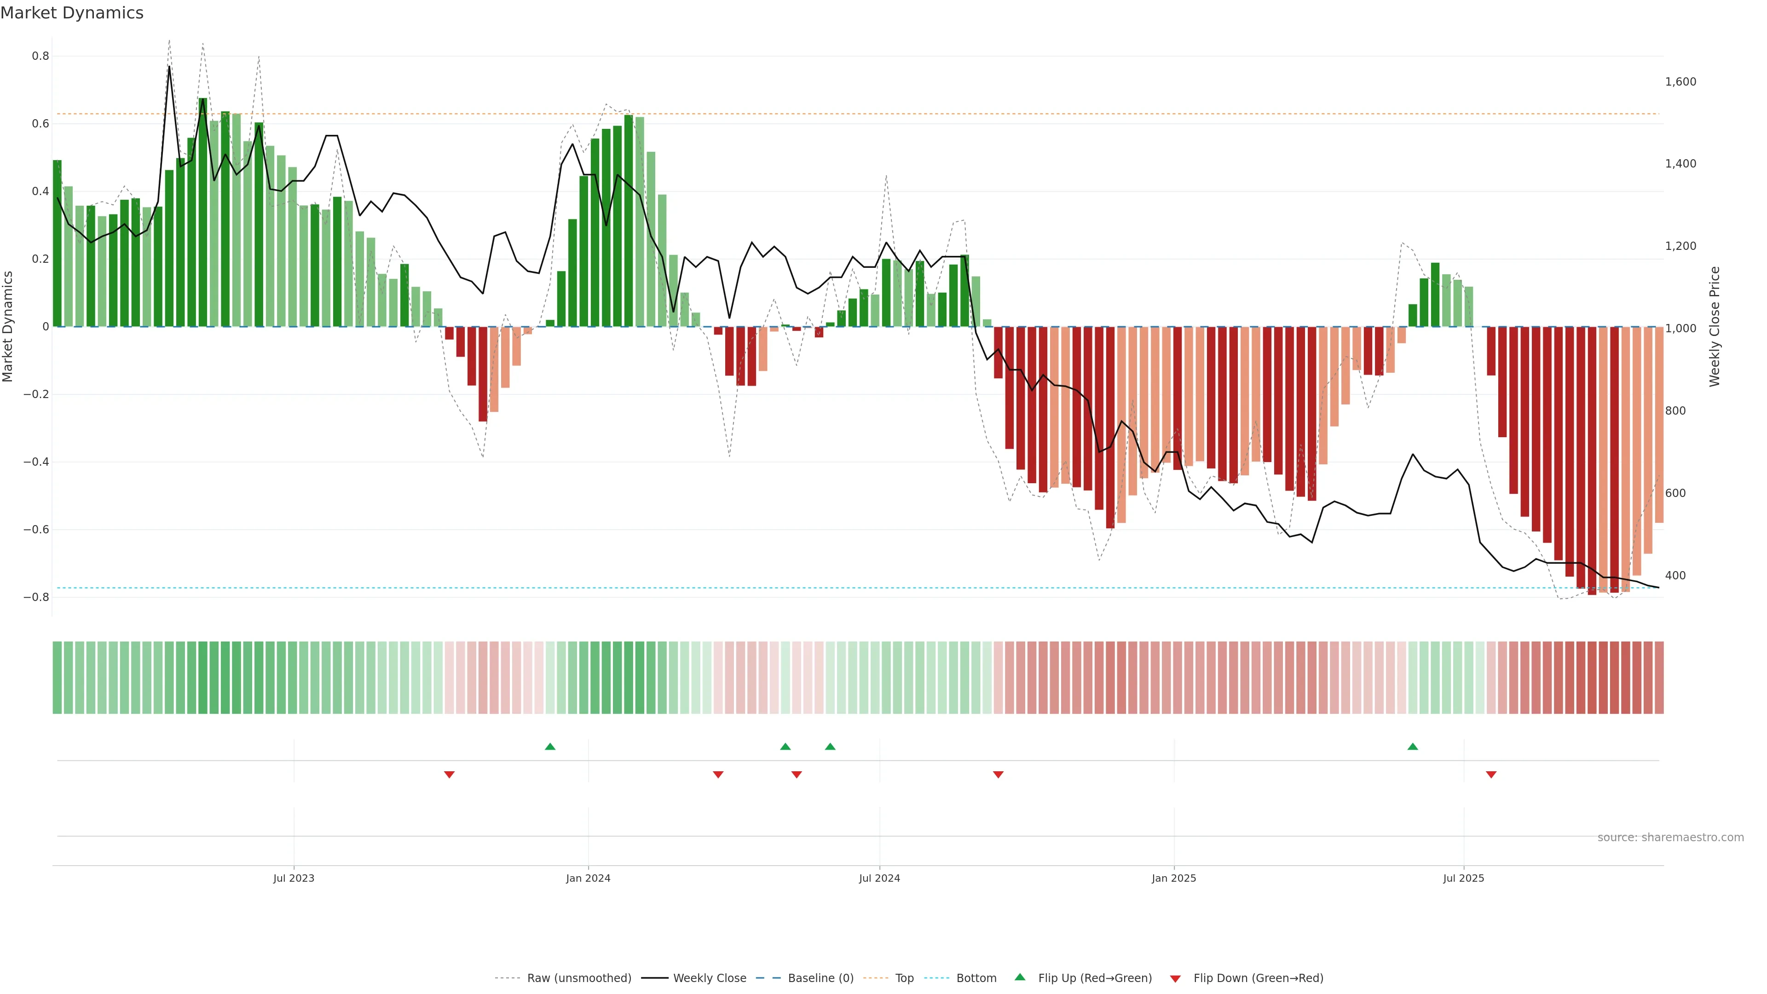
Task: Click the Jan 2024 x-axis label
Action: click(x=588, y=878)
